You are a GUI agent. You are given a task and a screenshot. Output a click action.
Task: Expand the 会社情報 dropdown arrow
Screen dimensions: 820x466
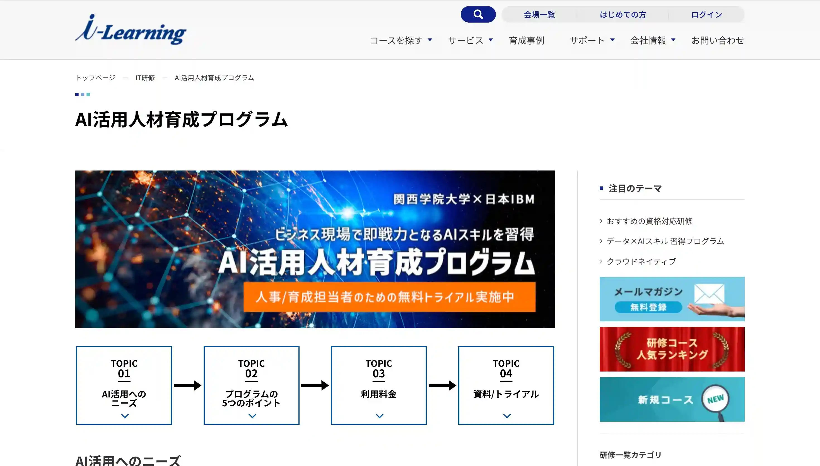click(x=673, y=40)
